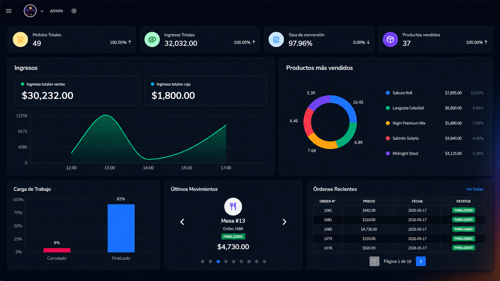Select the sixth carousel dot
The image size is (500, 281).
(x=241, y=262)
